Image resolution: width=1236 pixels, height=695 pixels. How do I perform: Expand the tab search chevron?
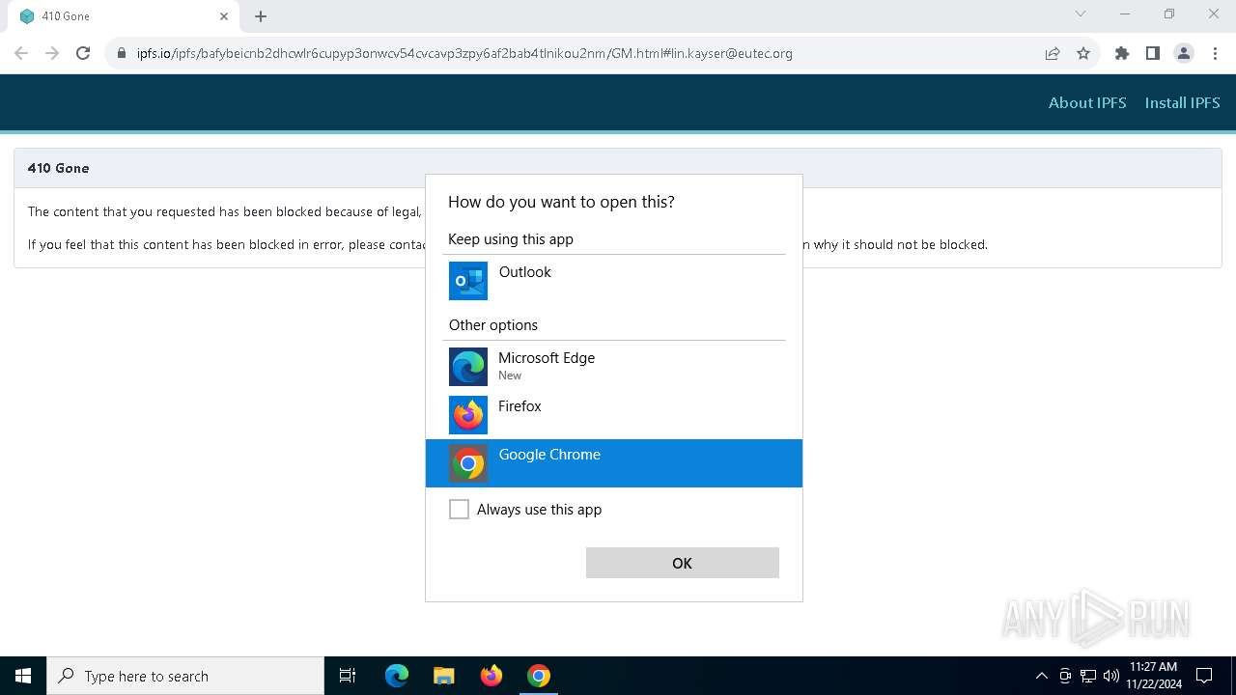pos(1081,14)
